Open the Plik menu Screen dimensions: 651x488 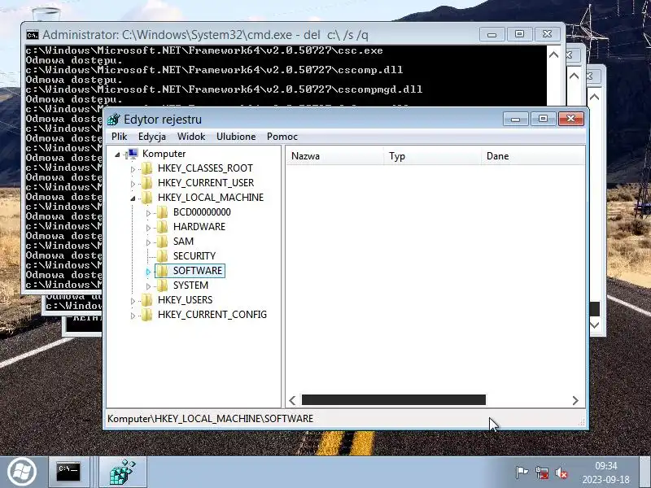point(119,137)
